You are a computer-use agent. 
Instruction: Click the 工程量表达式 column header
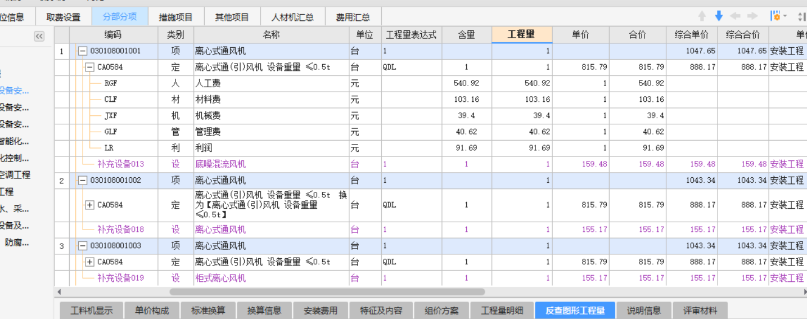tap(411, 35)
